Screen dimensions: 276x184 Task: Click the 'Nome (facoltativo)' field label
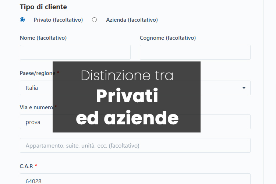tap(43, 38)
